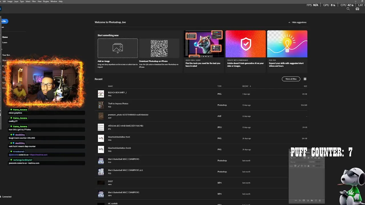Click the Start something new label

pyautogui.click(x=108, y=35)
